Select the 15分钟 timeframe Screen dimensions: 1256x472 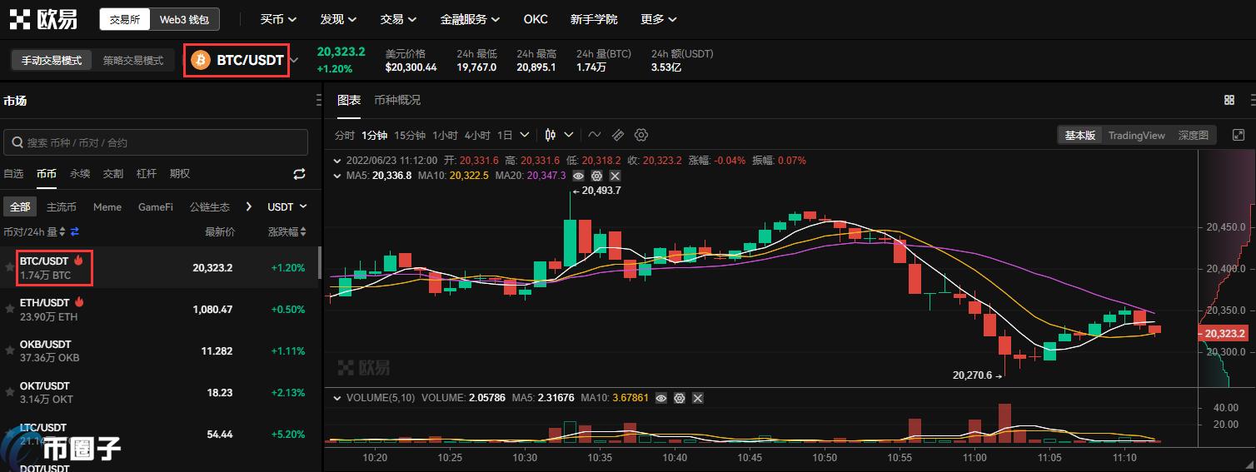pyautogui.click(x=410, y=135)
